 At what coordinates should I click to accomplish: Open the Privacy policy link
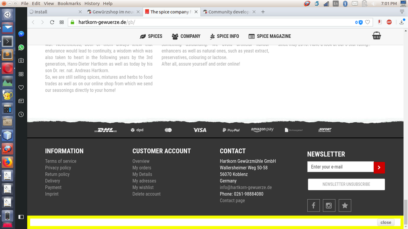[x=58, y=167]
